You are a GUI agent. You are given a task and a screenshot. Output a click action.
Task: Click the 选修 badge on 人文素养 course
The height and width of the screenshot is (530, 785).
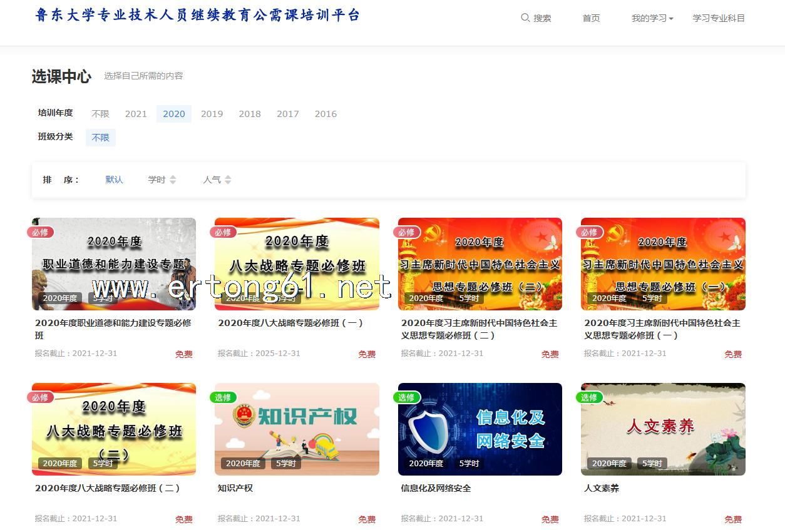pyautogui.click(x=589, y=397)
